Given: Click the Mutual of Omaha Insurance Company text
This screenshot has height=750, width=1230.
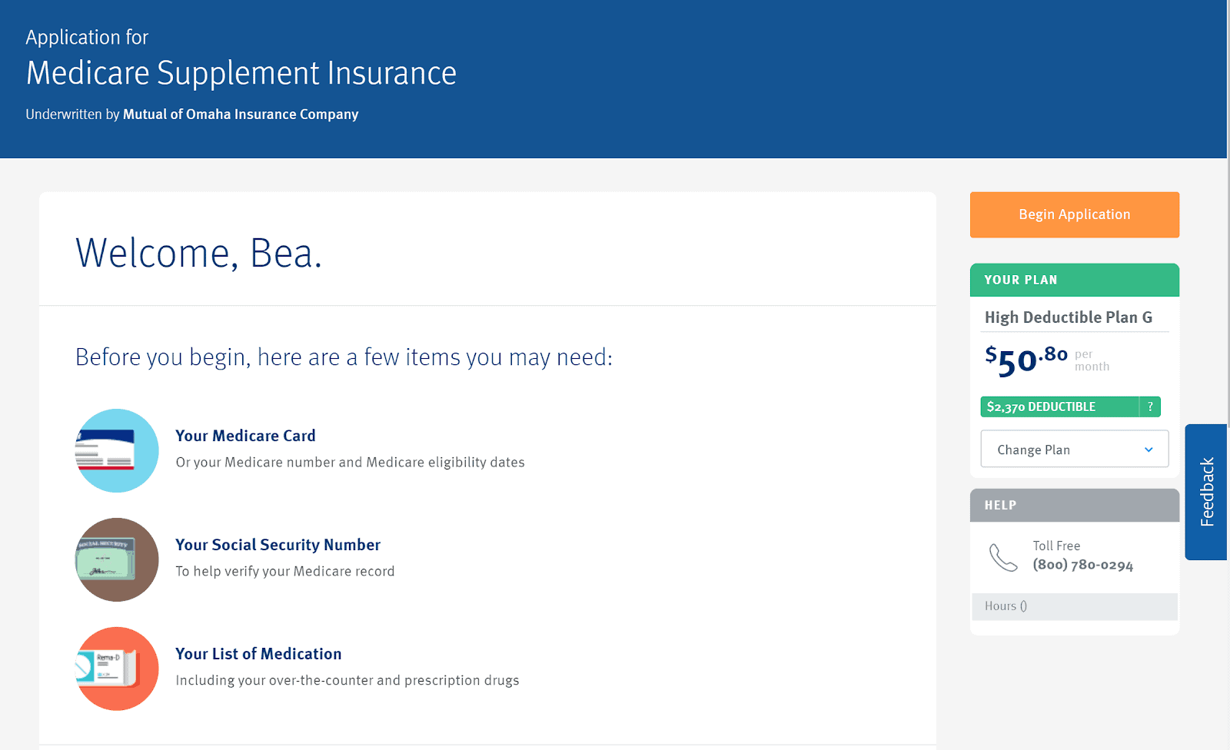Looking at the screenshot, I should [241, 114].
